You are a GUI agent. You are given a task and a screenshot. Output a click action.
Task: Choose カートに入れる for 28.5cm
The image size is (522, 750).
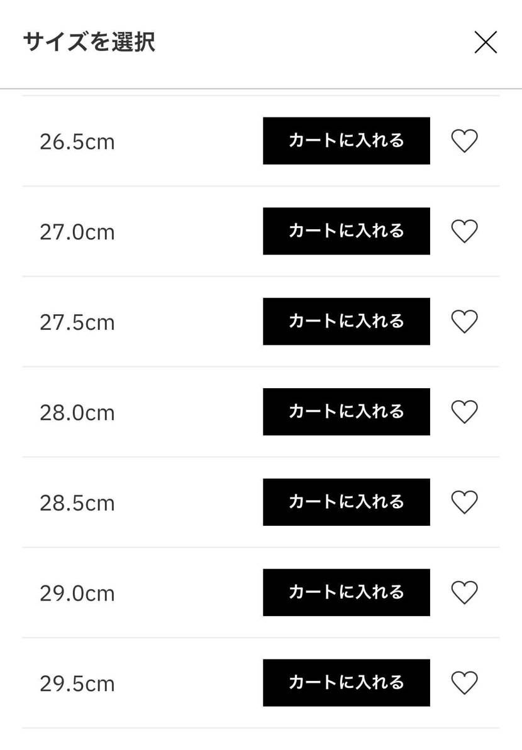tap(347, 503)
